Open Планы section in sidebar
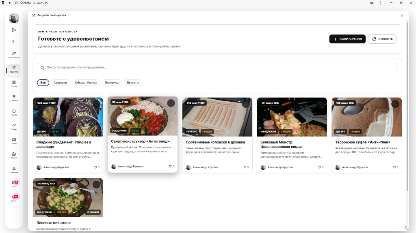 [x=14, y=83]
